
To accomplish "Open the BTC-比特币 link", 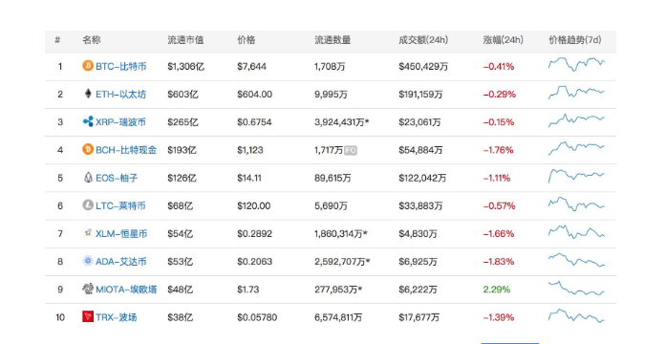I will point(121,66).
